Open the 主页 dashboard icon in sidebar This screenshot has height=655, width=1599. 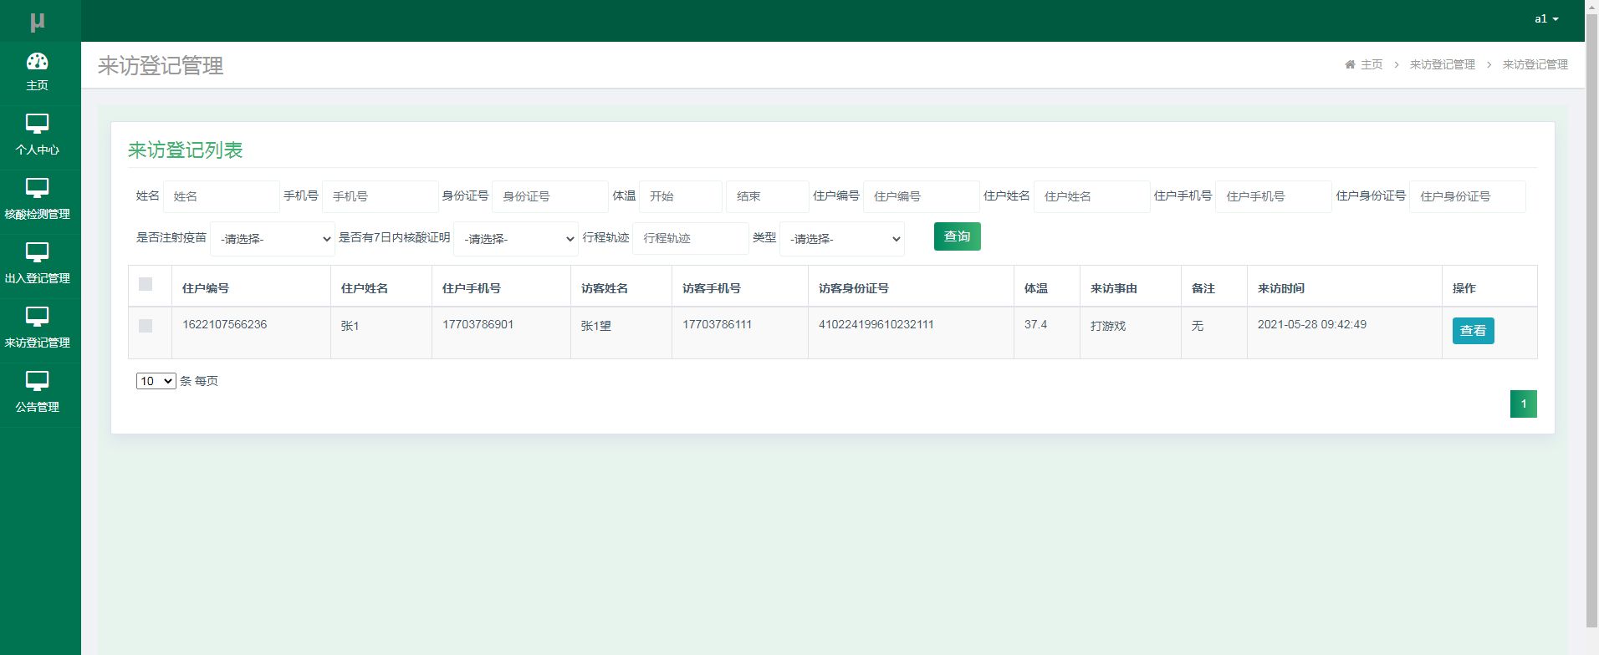coord(37,61)
